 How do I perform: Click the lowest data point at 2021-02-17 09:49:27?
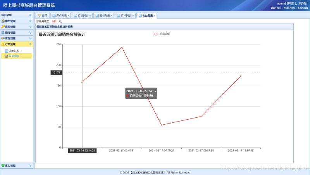(161, 125)
